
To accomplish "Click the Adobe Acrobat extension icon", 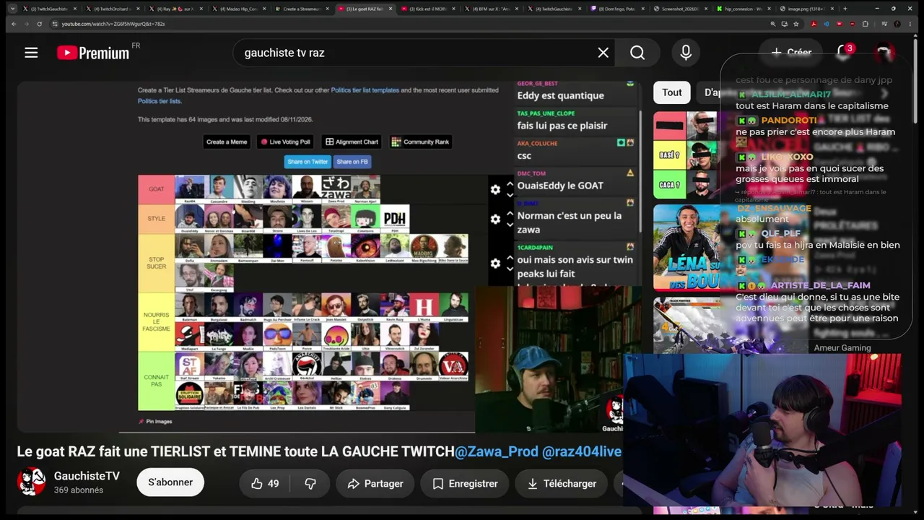I will point(814,24).
